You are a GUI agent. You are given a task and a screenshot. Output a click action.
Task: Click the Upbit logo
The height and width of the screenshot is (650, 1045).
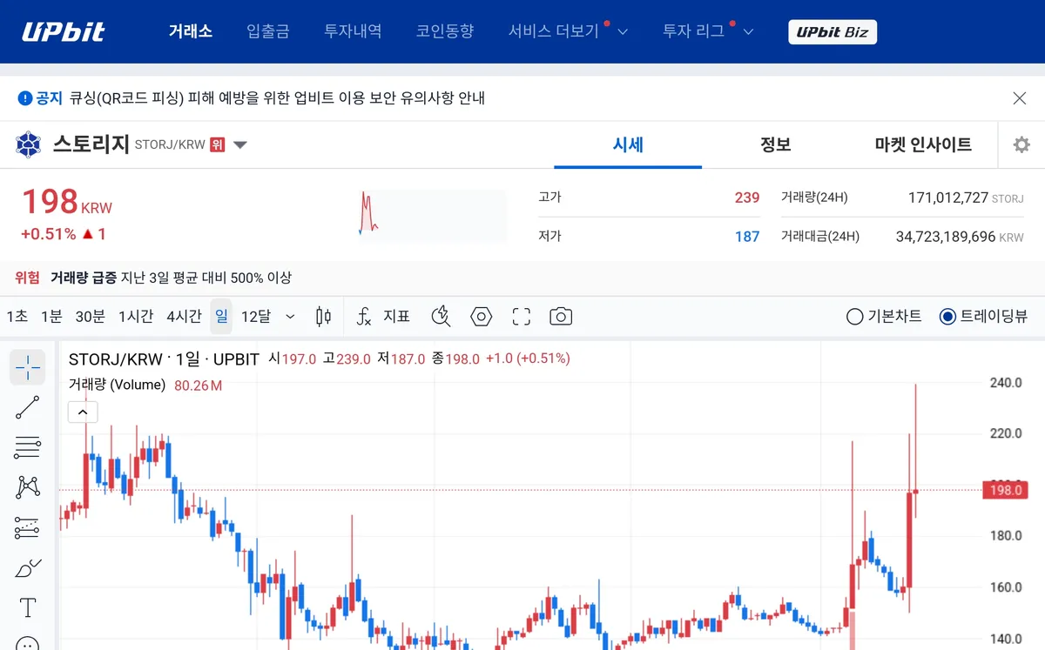(64, 32)
